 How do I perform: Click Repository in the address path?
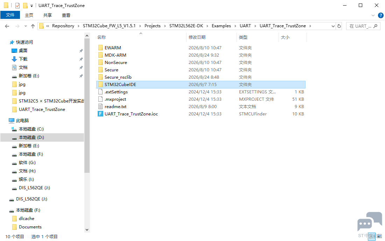click(63, 26)
